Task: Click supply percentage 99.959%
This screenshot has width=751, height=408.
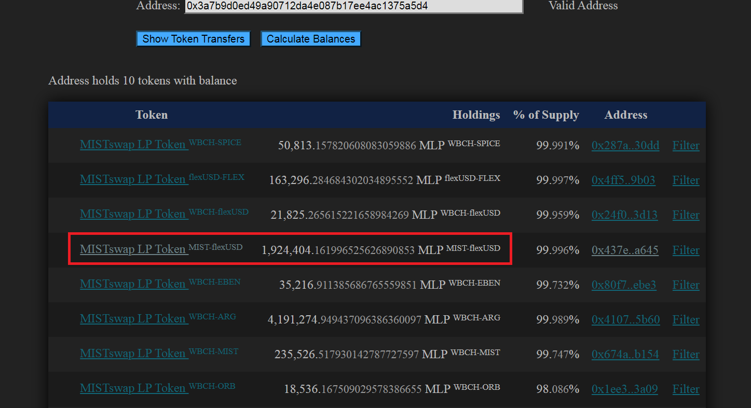Action: point(558,215)
